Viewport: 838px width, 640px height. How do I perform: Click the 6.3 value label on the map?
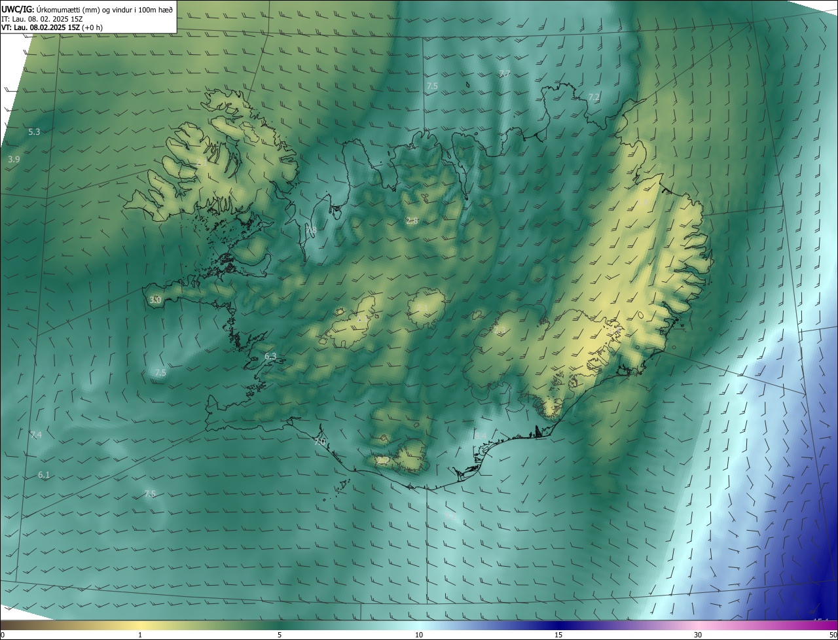point(270,357)
